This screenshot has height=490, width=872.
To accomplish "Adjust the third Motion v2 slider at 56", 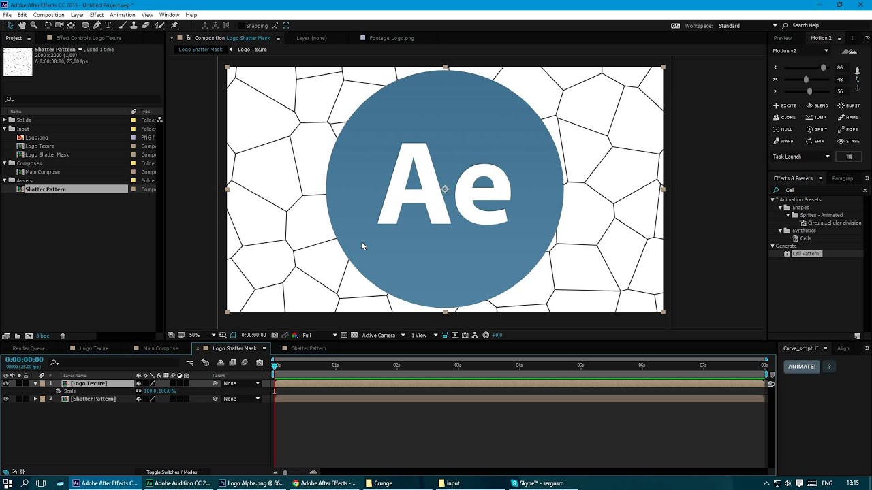I will pos(809,91).
